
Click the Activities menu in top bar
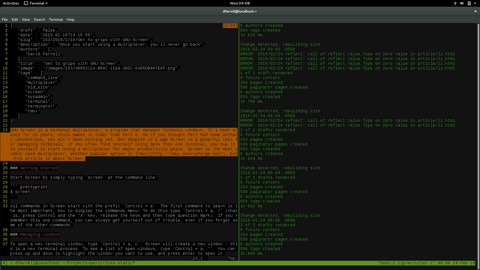pos(11,3)
